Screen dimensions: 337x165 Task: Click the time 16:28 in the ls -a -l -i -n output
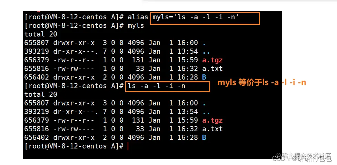click(x=188, y=137)
